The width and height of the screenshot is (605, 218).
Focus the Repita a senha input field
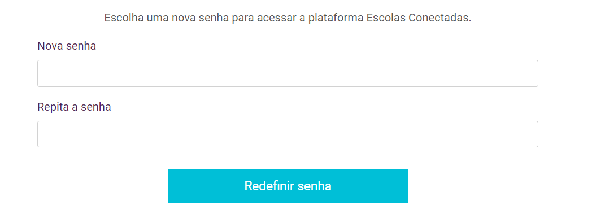click(288, 134)
